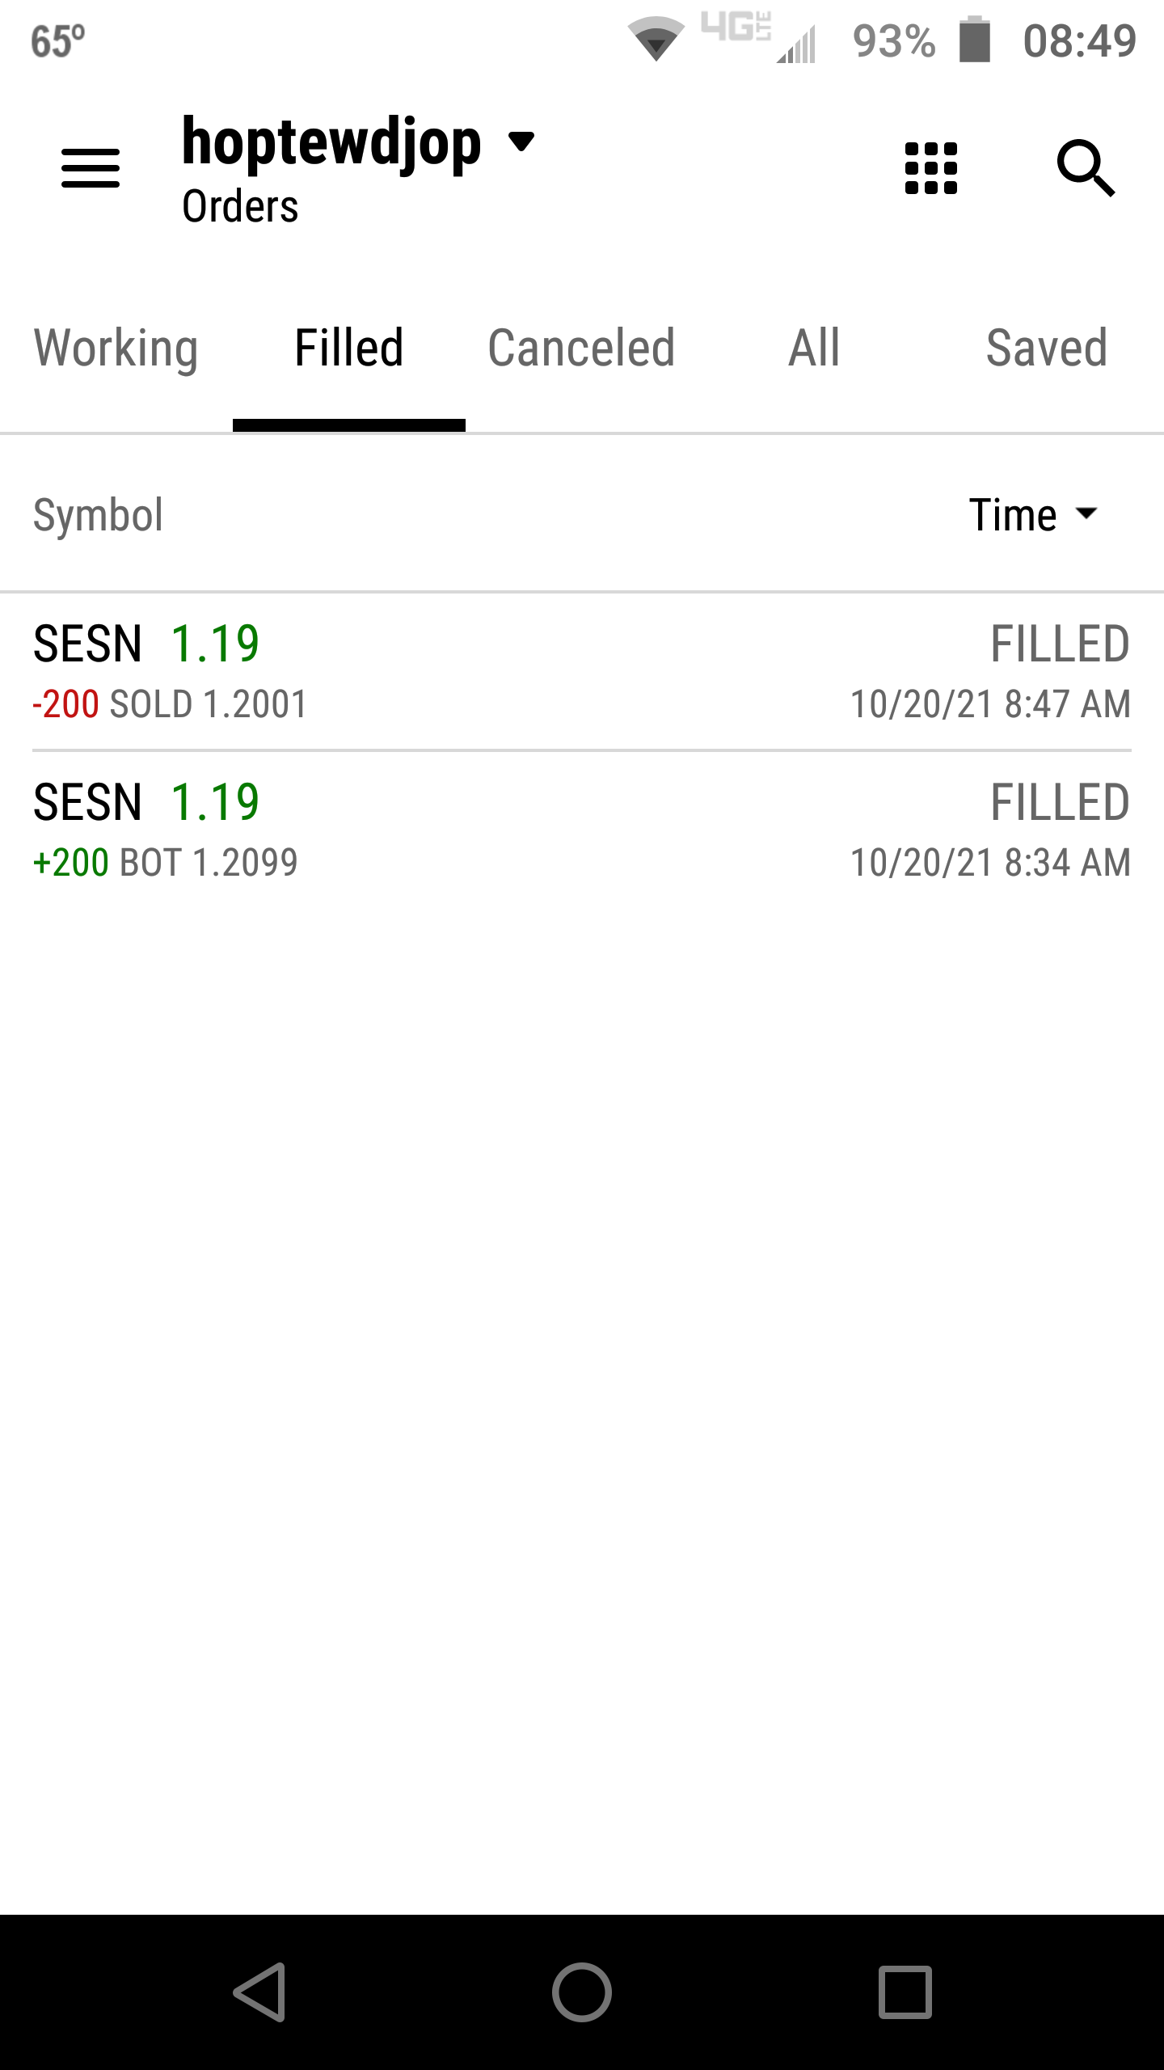The width and height of the screenshot is (1164, 2070).
Task: Open the Saved orders tab
Action: point(1047,349)
